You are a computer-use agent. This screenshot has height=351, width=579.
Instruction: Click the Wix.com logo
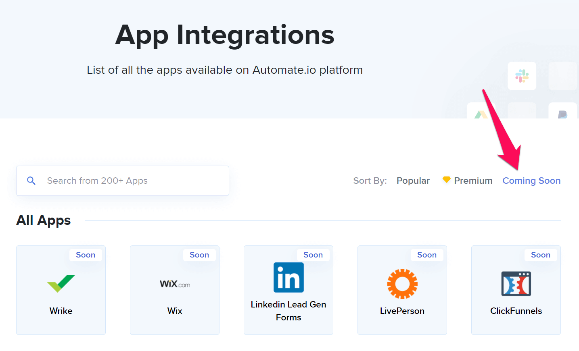coord(175,284)
